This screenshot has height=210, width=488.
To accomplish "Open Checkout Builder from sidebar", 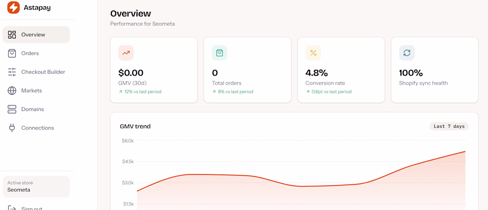I will click(x=36, y=72).
